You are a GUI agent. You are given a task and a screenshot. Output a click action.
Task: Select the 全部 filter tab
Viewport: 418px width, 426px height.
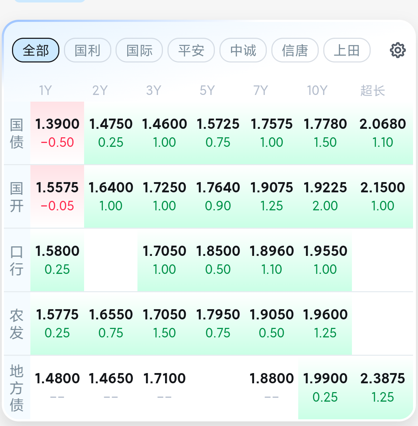36,50
